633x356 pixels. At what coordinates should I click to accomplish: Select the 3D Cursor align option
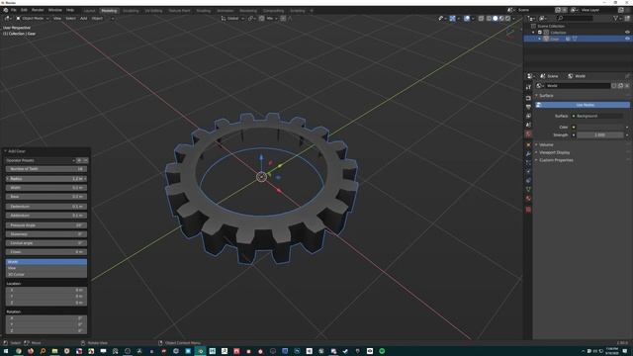point(46,275)
